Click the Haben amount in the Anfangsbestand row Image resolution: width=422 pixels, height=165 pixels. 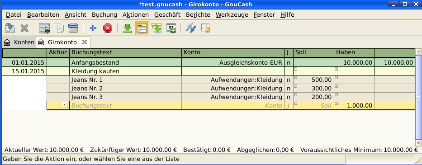(x=355, y=63)
